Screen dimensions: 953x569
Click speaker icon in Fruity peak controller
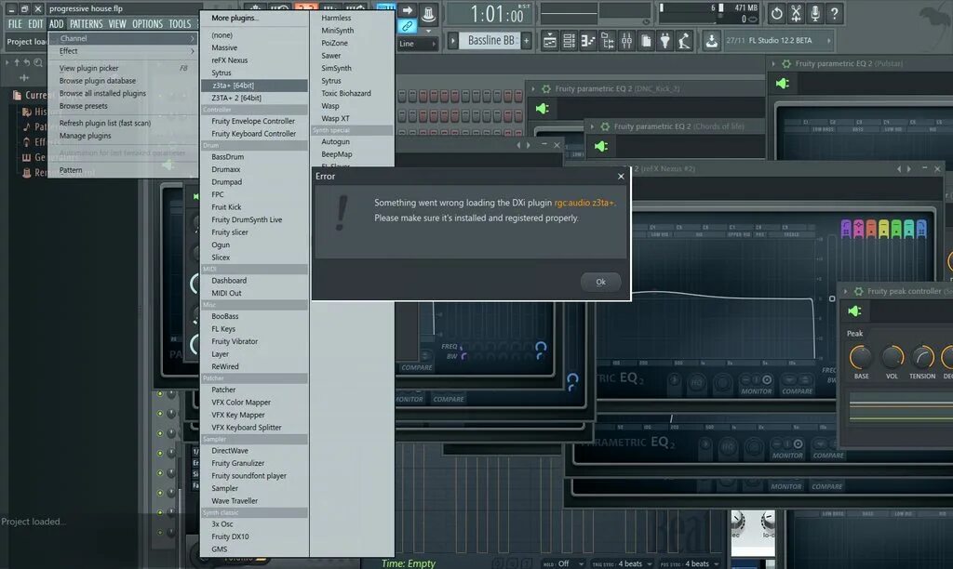pyautogui.click(x=854, y=311)
